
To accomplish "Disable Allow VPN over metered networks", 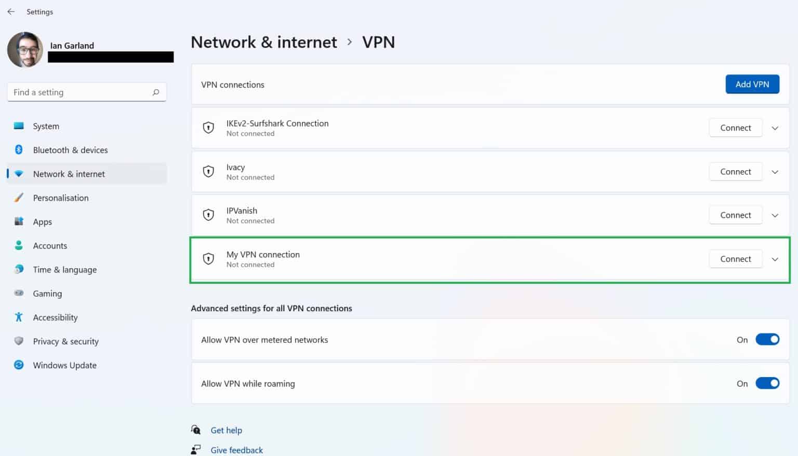I will pyautogui.click(x=767, y=339).
